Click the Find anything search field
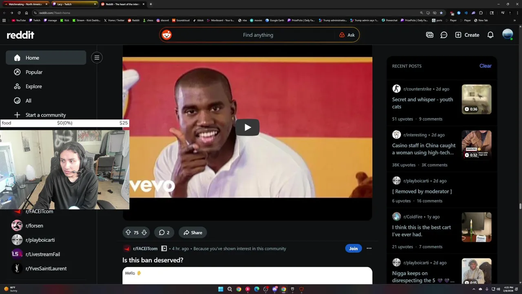Viewport: 522px width, 294px height. click(258, 35)
